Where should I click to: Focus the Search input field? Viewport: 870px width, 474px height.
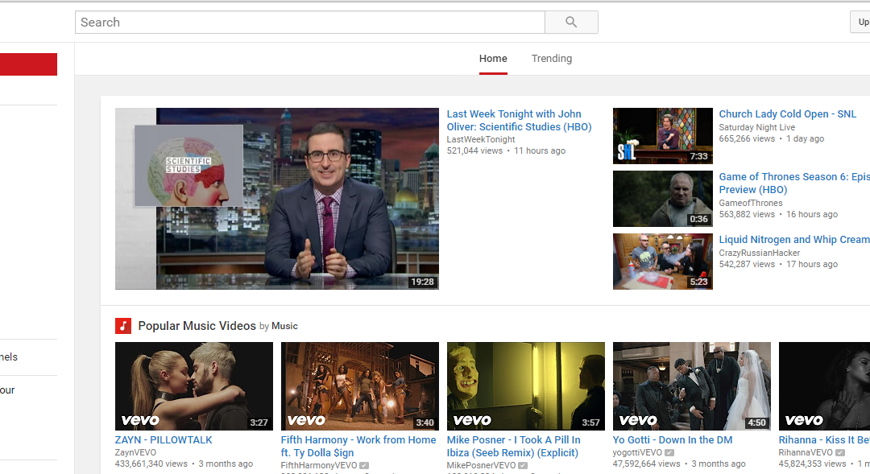point(309,23)
